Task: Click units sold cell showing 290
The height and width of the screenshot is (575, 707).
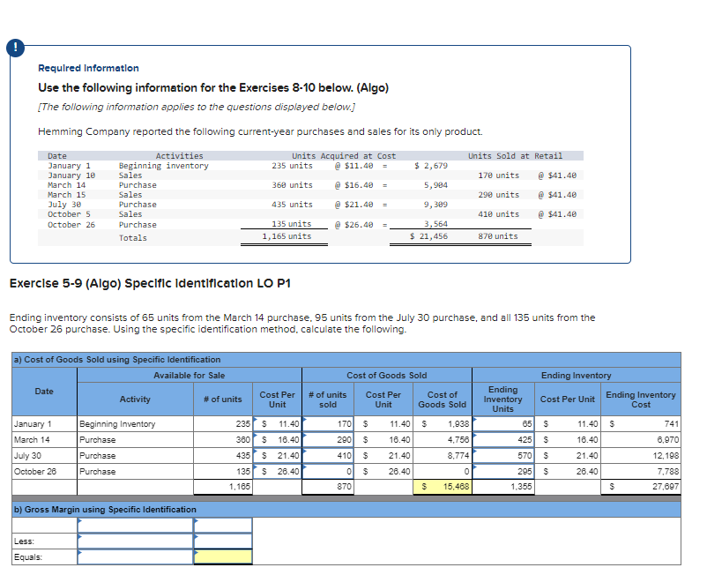Action: coord(328,440)
